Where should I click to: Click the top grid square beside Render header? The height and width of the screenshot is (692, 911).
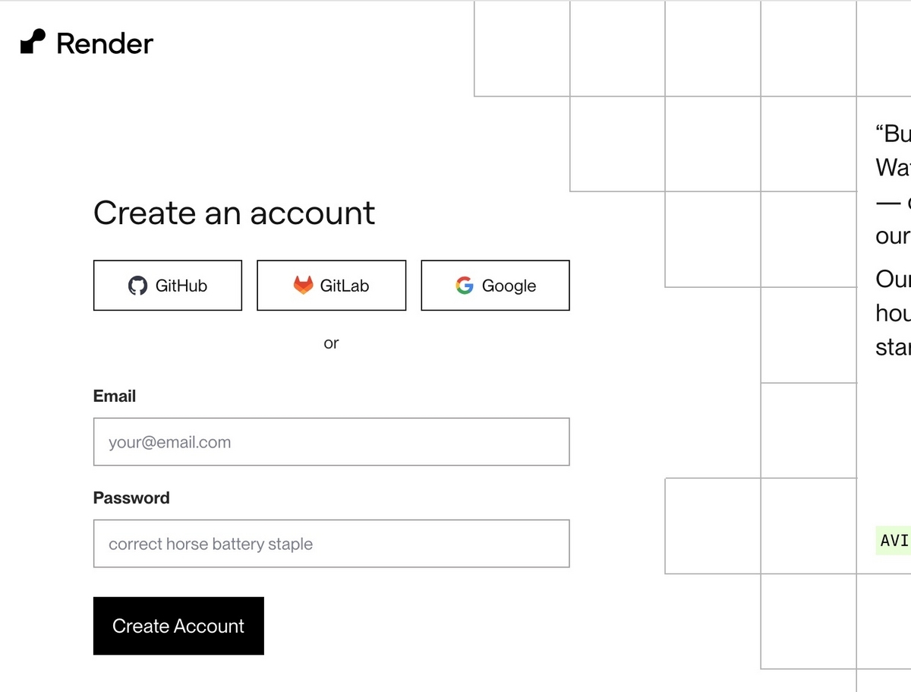coord(522,48)
